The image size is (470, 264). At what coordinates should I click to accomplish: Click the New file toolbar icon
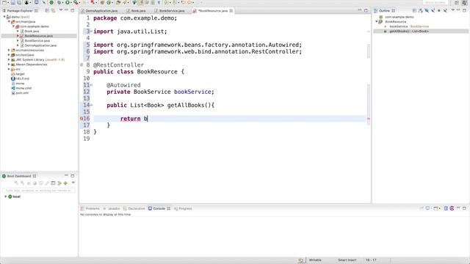[x=4, y=2]
